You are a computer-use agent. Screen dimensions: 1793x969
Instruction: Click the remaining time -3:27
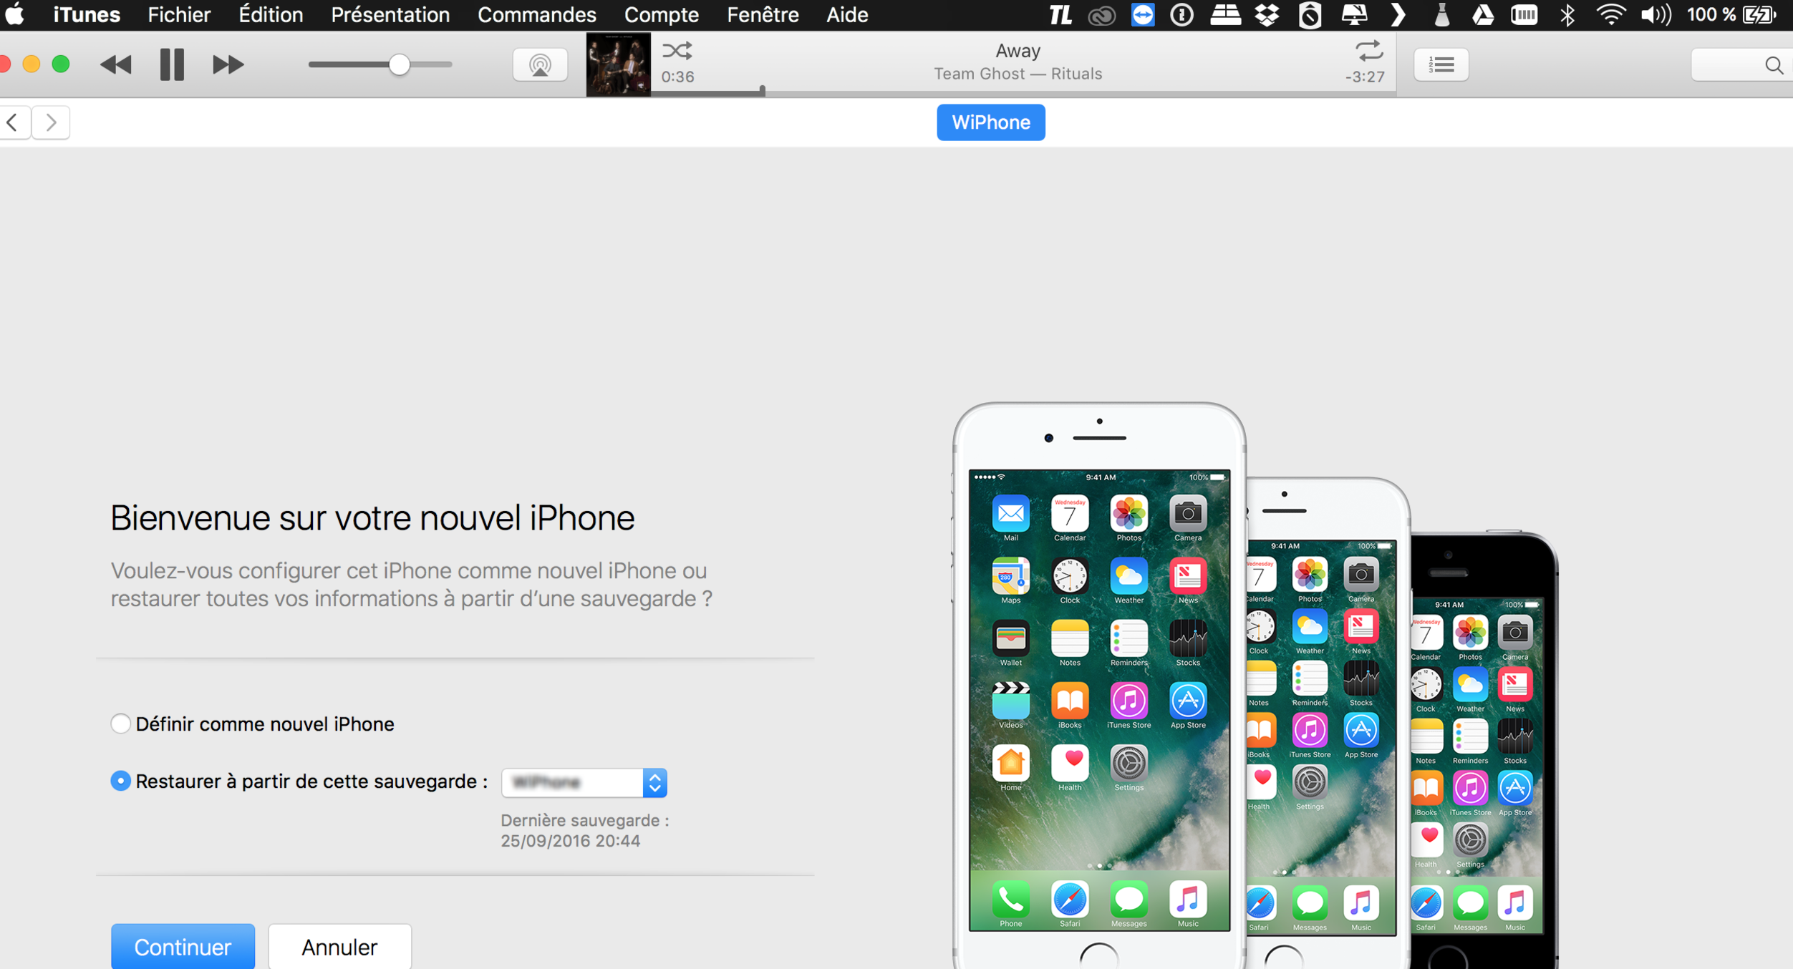tap(1365, 77)
